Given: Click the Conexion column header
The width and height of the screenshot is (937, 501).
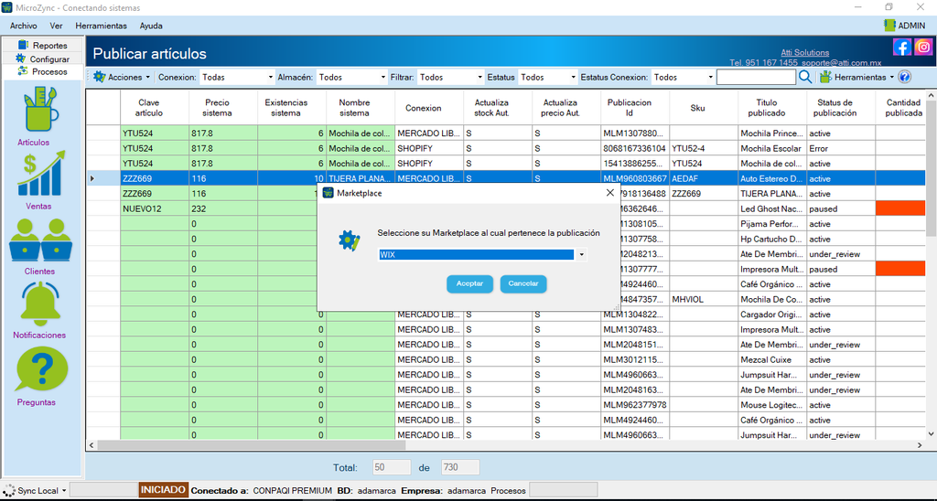Looking at the screenshot, I should [x=429, y=108].
